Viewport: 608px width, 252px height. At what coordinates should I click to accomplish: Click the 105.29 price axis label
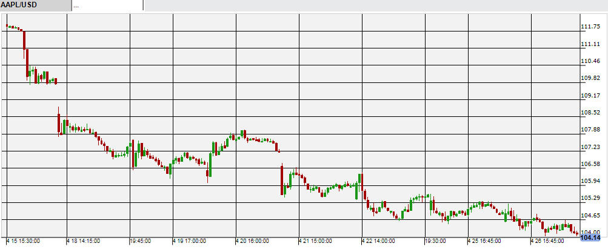(590, 198)
